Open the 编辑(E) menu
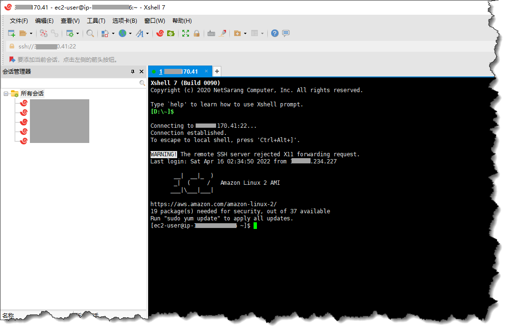This screenshot has width=510, height=332. coord(44,21)
